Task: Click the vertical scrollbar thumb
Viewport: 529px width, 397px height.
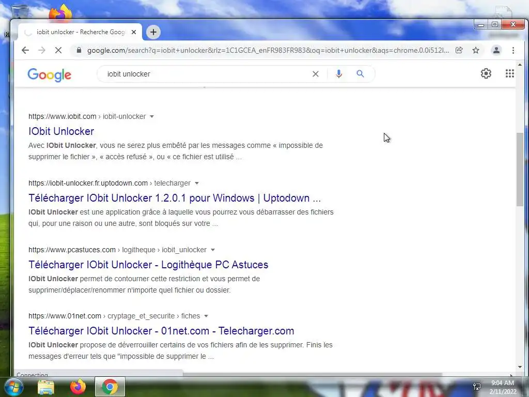Action: [x=520, y=169]
